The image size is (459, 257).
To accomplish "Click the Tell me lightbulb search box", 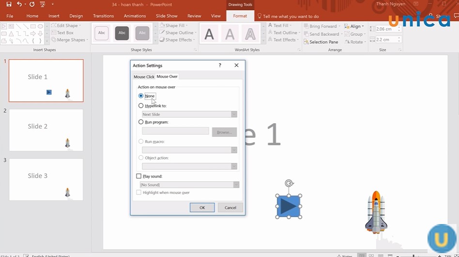I will tap(288, 16).
